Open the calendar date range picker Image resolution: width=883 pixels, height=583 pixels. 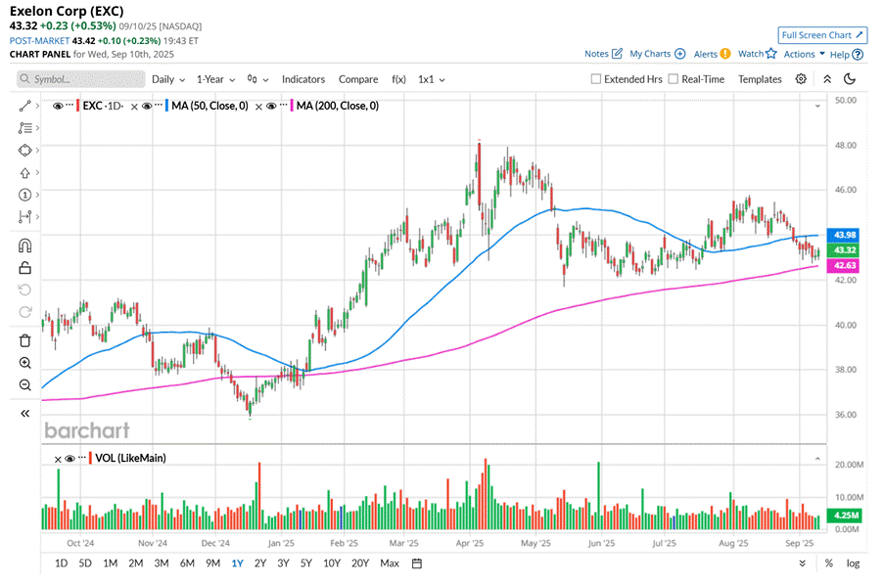(417, 563)
